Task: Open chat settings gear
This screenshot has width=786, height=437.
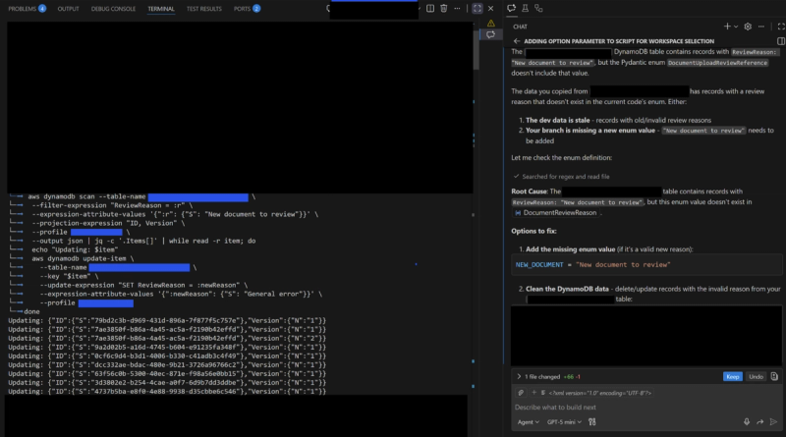Action: (x=748, y=27)
